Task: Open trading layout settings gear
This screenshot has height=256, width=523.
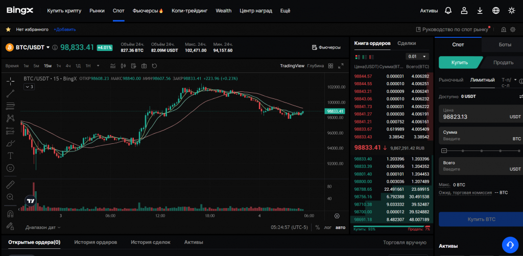Action: pyautogui.click(x=513, y=30)
